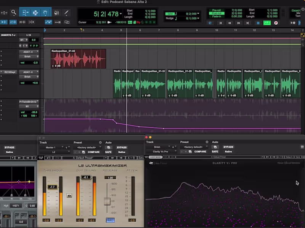
Task: Activate the Scrubber speaker tool
Action: click(56, 13)
